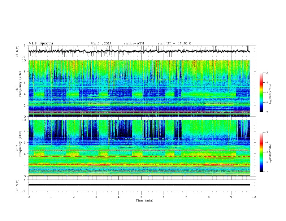This screenshot has width=286, height=221.
Task: Click inside the ch.2 spectrogram panel
Action: pos(139,148)
